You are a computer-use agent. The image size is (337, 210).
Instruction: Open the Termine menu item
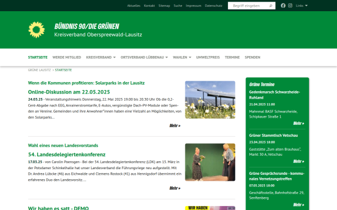coord(232,58)
